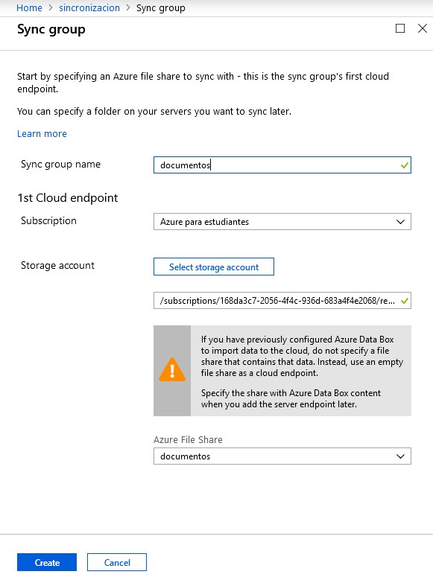This screenshot has width=433, height=583.
Task: Click the orange warning triangle icon
Action: (172, 369)
